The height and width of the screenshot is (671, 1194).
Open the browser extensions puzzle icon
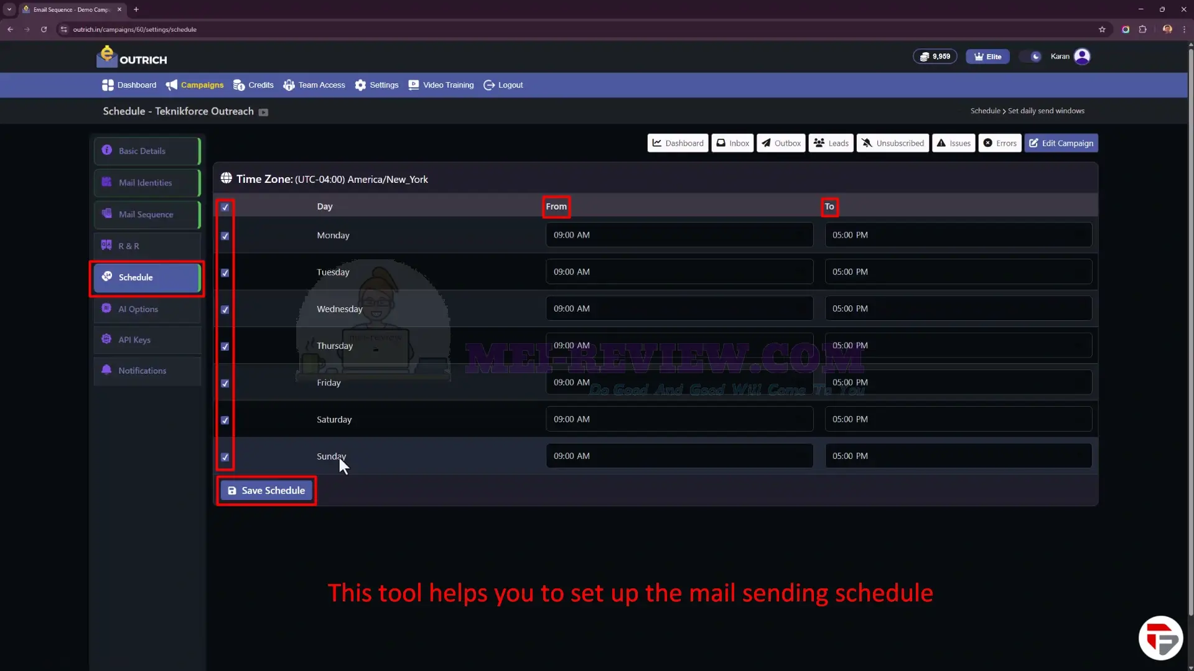(1142, 29)
